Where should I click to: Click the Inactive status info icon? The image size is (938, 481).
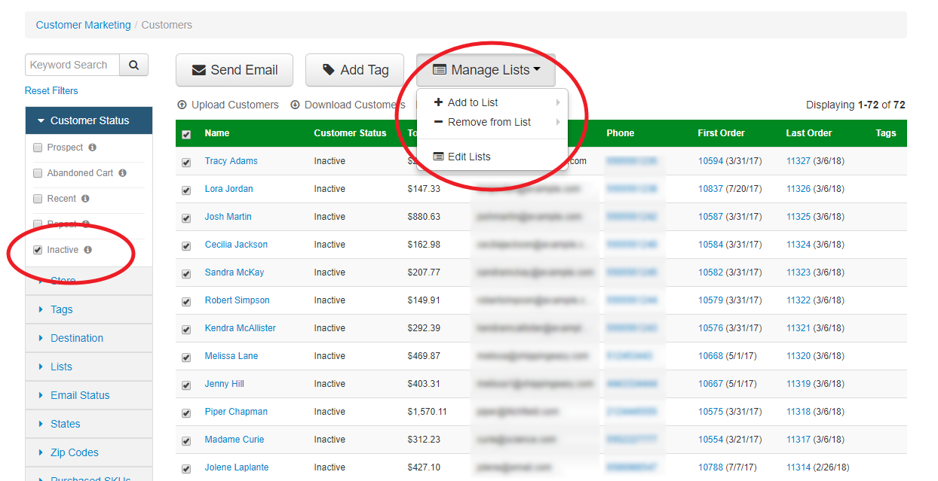tap(87, 250)
